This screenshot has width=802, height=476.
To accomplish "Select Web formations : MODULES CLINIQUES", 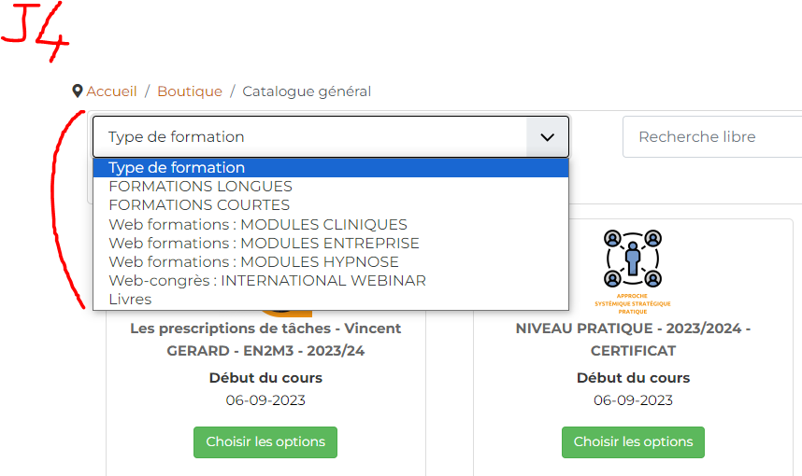I will (258, 225).
